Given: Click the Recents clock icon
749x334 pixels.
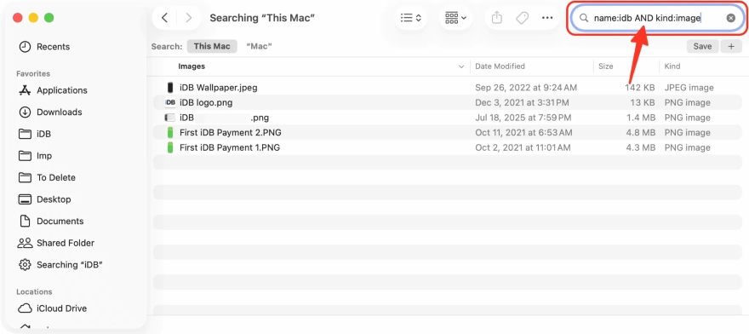Looking at the screenshot, I should (25, 46).
